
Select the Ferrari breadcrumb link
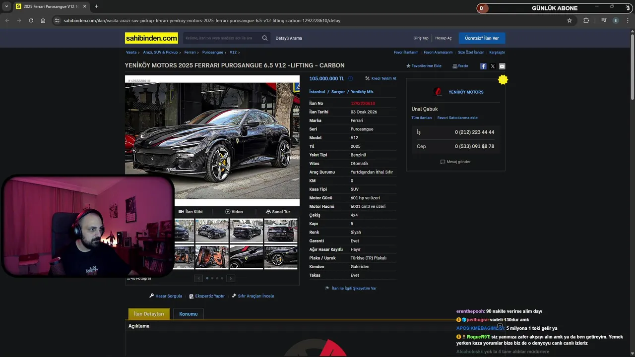[x=190, y=52]
